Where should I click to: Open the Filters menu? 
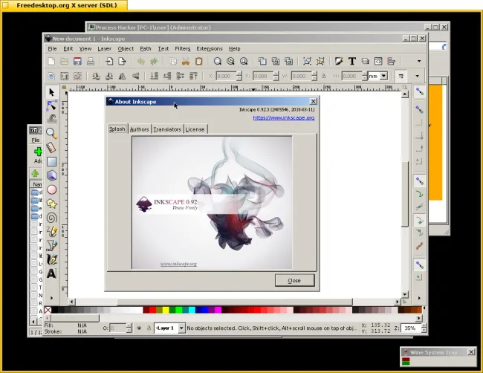(x=183, y=48)
